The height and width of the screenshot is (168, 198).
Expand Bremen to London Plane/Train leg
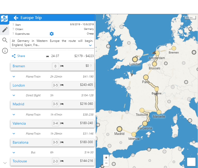pyautogui.click(x=14, y=77)
